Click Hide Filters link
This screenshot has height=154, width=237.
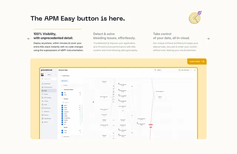[x=65, y=76]
